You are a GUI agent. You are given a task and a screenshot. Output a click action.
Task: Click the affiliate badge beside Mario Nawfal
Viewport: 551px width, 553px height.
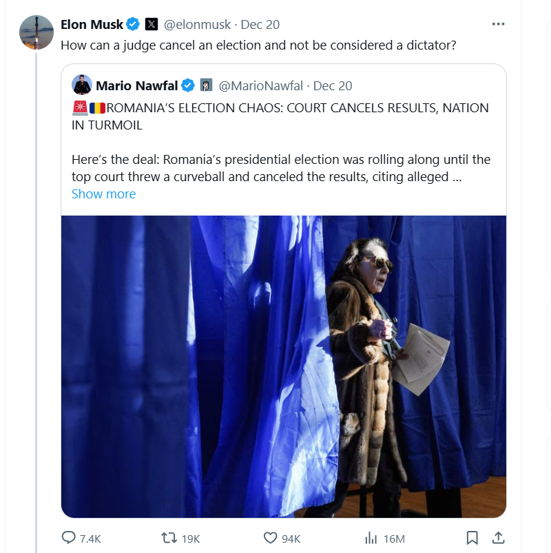206,85
